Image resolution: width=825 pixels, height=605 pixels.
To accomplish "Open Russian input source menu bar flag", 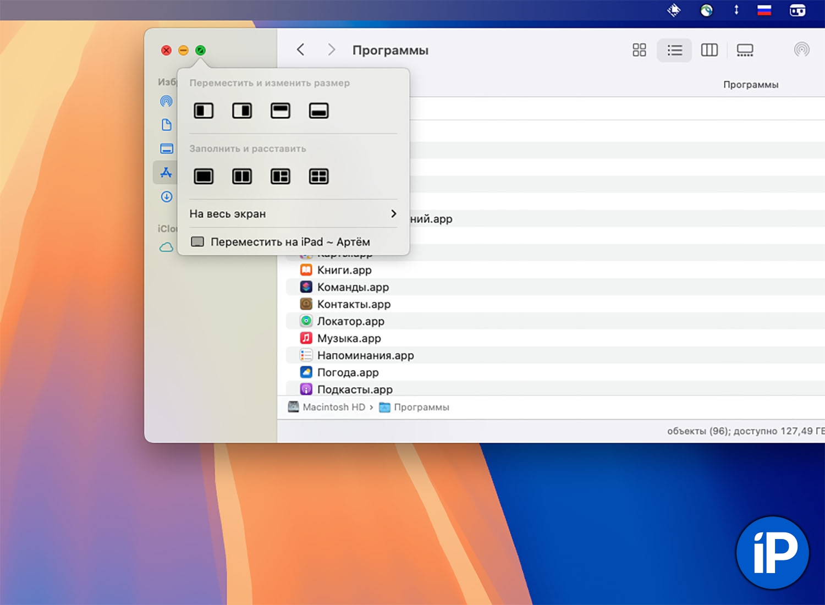I will (764, 10).
